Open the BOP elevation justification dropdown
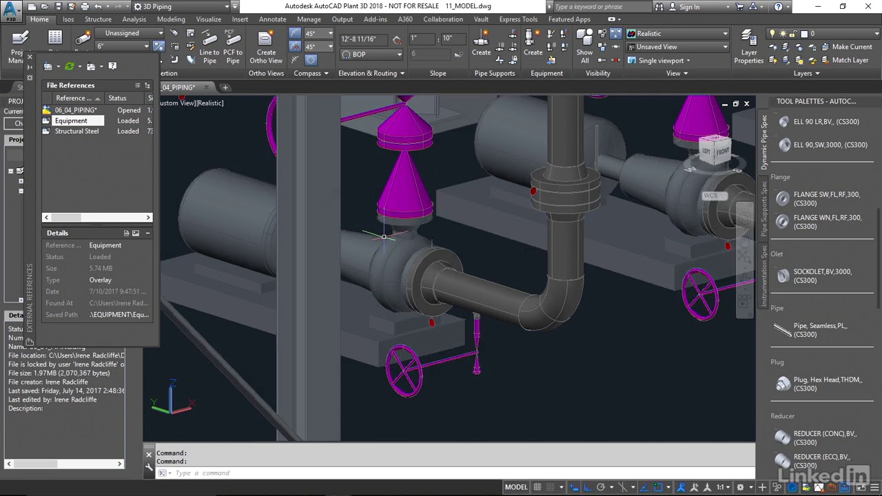This screenshot has height=496, width=882. (x=371, y=54)
